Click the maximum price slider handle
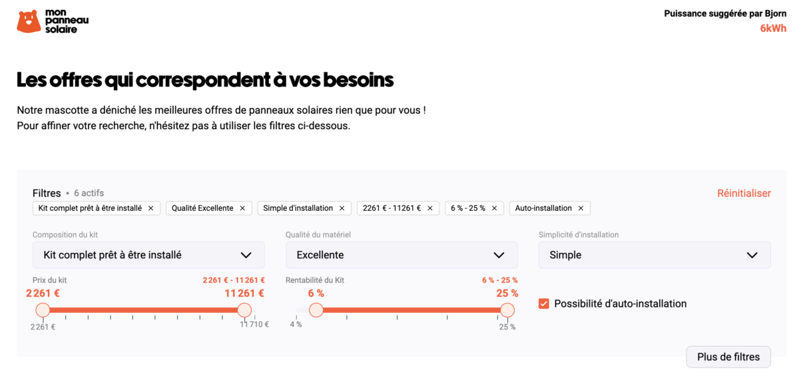Viewport: 799px width, 378px height. pos(244,310)
